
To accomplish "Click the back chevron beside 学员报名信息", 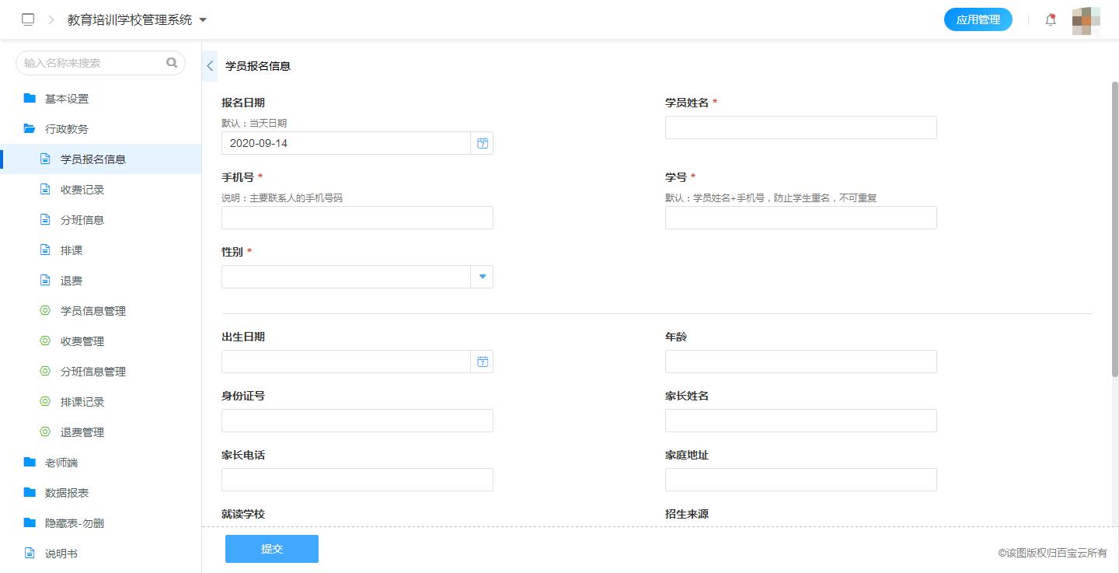I will [209, 66].
